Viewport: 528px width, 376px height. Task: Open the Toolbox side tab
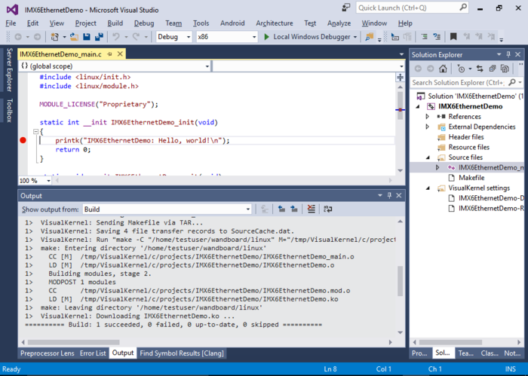point(9,110)
